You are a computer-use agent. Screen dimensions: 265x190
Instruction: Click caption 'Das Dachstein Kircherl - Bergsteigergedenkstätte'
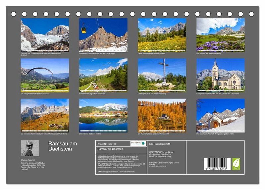(x=215, y=134)
